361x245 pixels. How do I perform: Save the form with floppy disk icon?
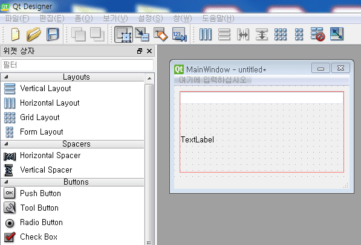tap(53, 34)
